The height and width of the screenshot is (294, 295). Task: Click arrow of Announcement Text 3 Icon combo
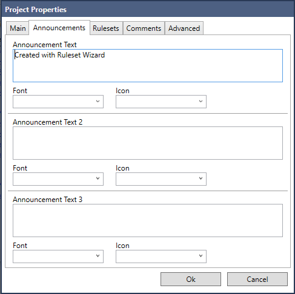[201, 256]
